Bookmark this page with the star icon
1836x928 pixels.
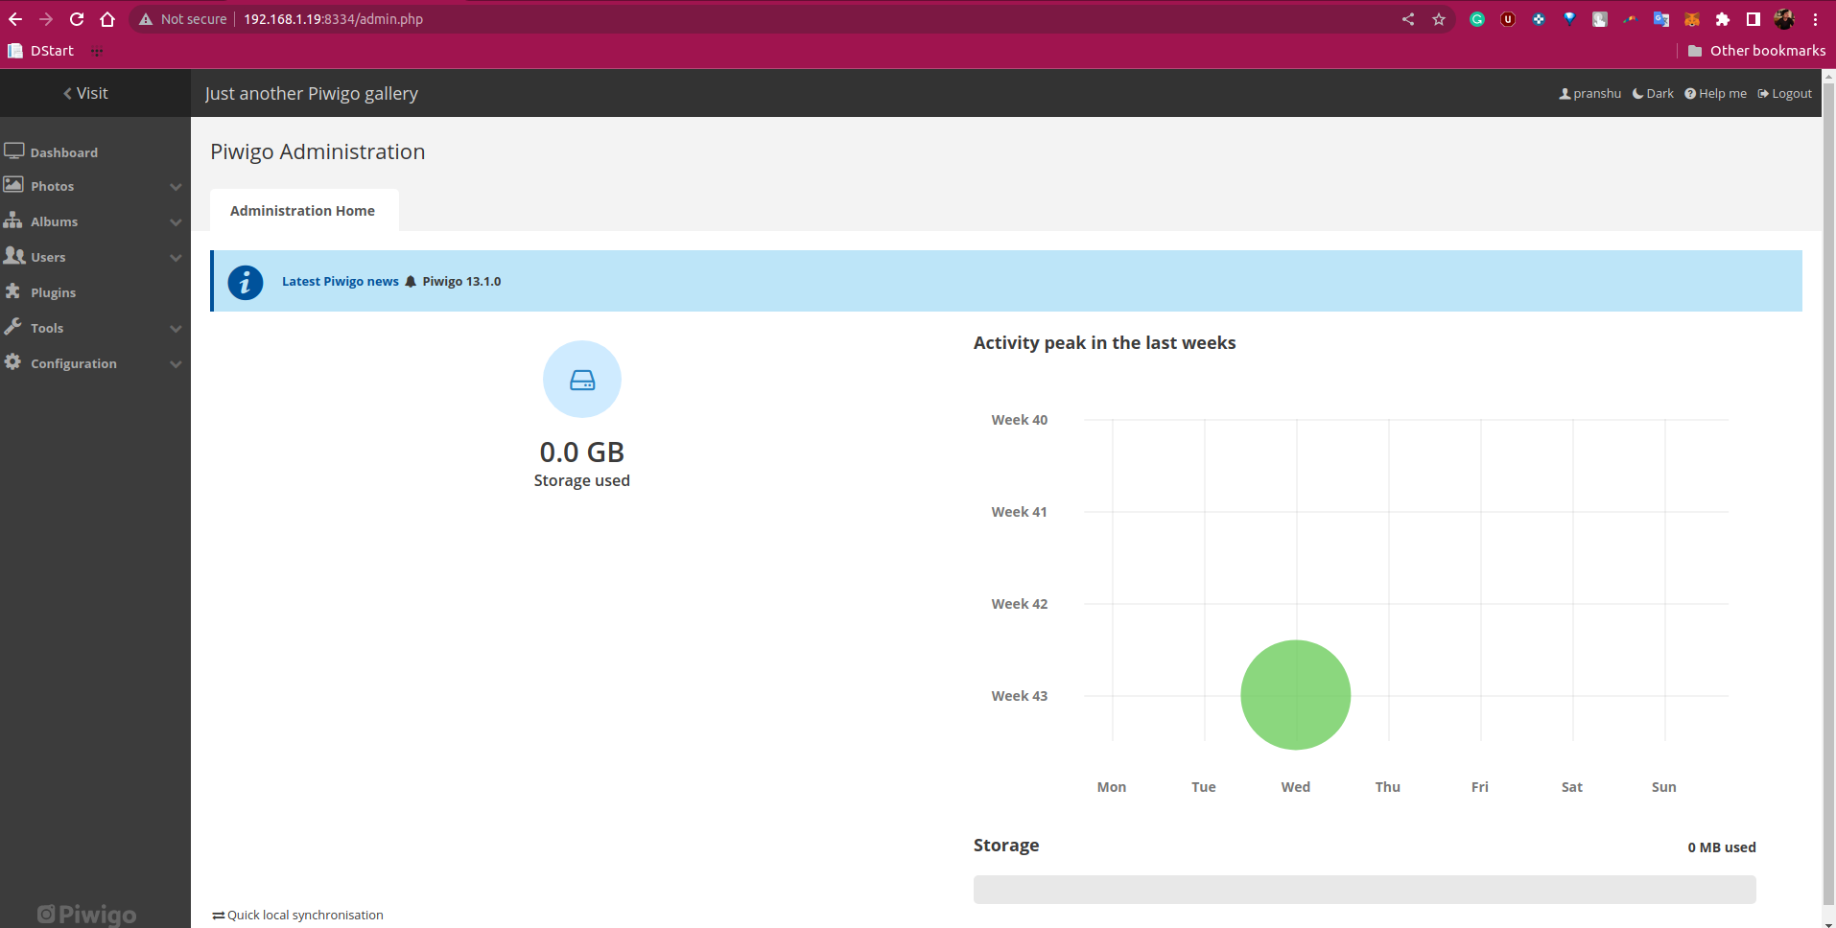1439,19
